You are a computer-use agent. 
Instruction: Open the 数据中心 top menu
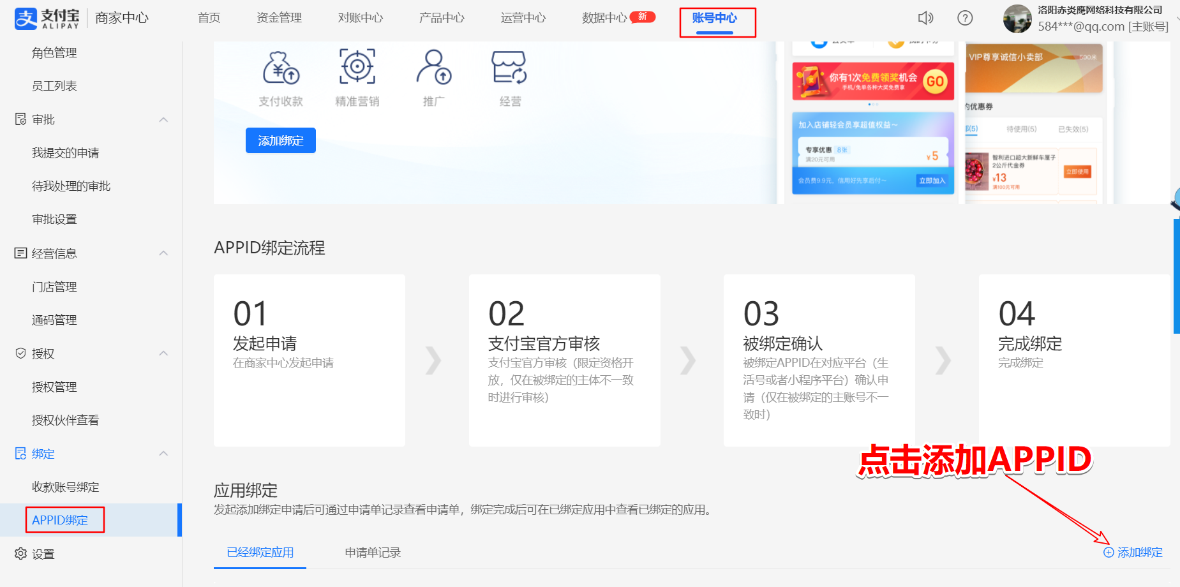(x=604, y=18)
